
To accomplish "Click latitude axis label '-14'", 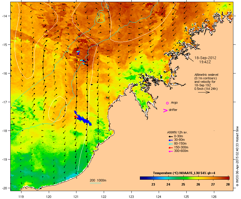I will (x=4, y=16).
